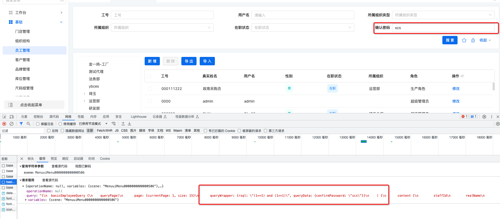Screen dimensions: 500x219
Task: Click the network filter funnel icon
Action: click(21, 124)
